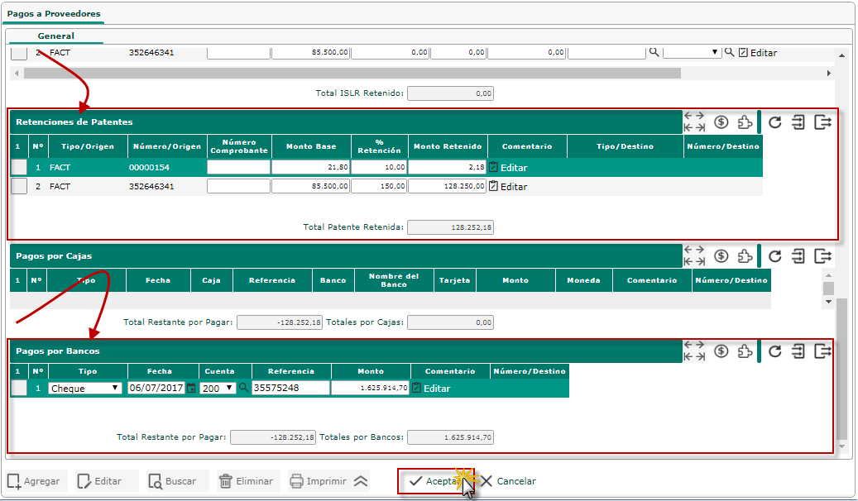The height and width of the screenshot is (501, 858).
Task: Select the Pagos a Proveedores tab
Action: [53, 15]
